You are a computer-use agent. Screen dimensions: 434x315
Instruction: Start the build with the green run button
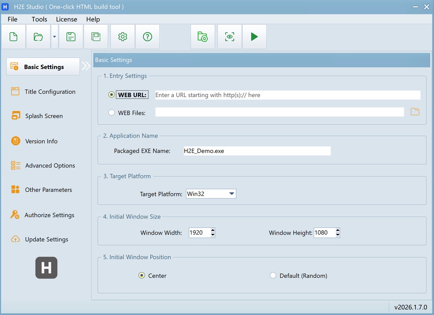click(x=254, y=36)
